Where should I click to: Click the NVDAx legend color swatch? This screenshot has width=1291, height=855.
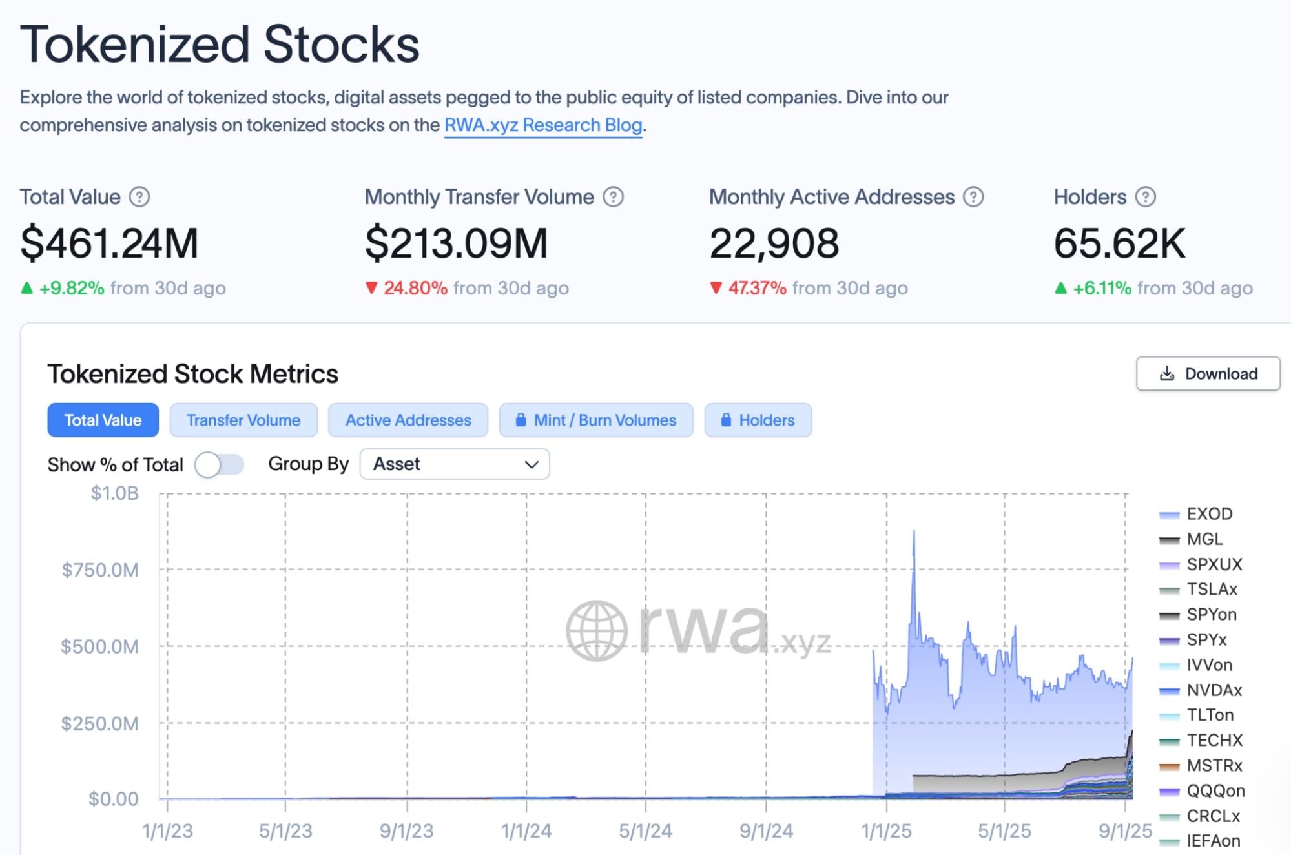click(x=1170, y=691)
